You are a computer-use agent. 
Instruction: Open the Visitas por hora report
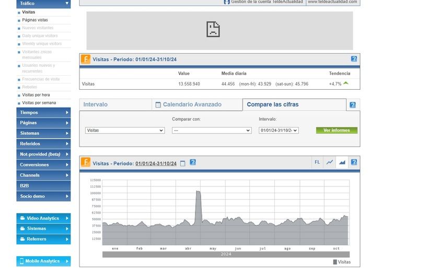(x=36, y=95)
